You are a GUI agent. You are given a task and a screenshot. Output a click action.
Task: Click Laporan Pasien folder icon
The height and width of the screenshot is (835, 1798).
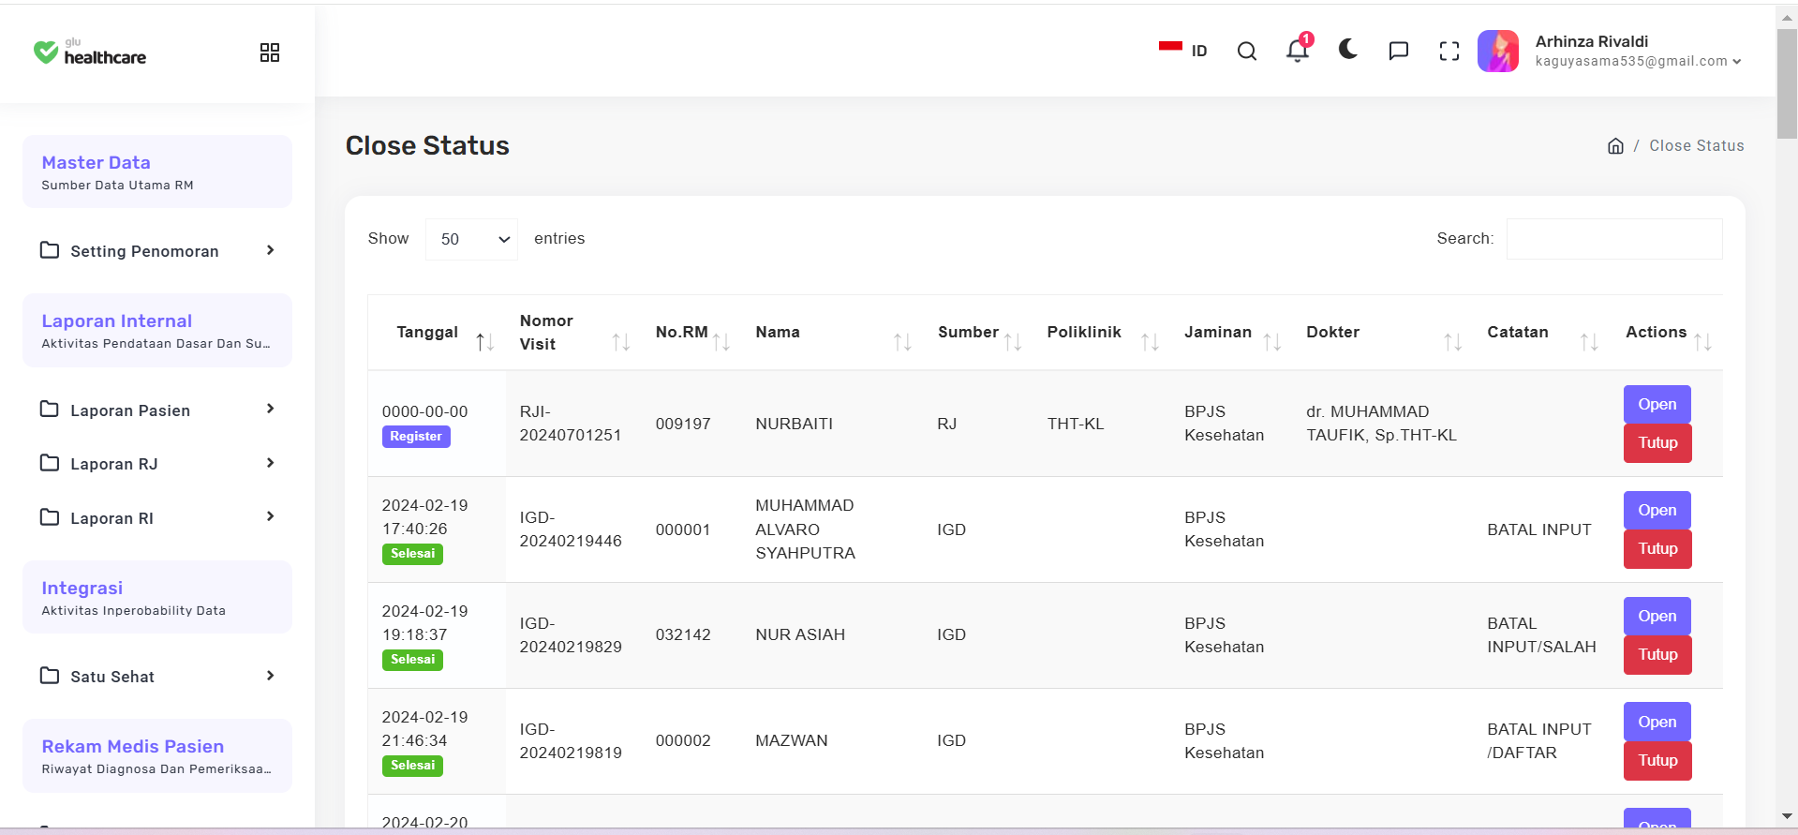[x=50, y=410]
